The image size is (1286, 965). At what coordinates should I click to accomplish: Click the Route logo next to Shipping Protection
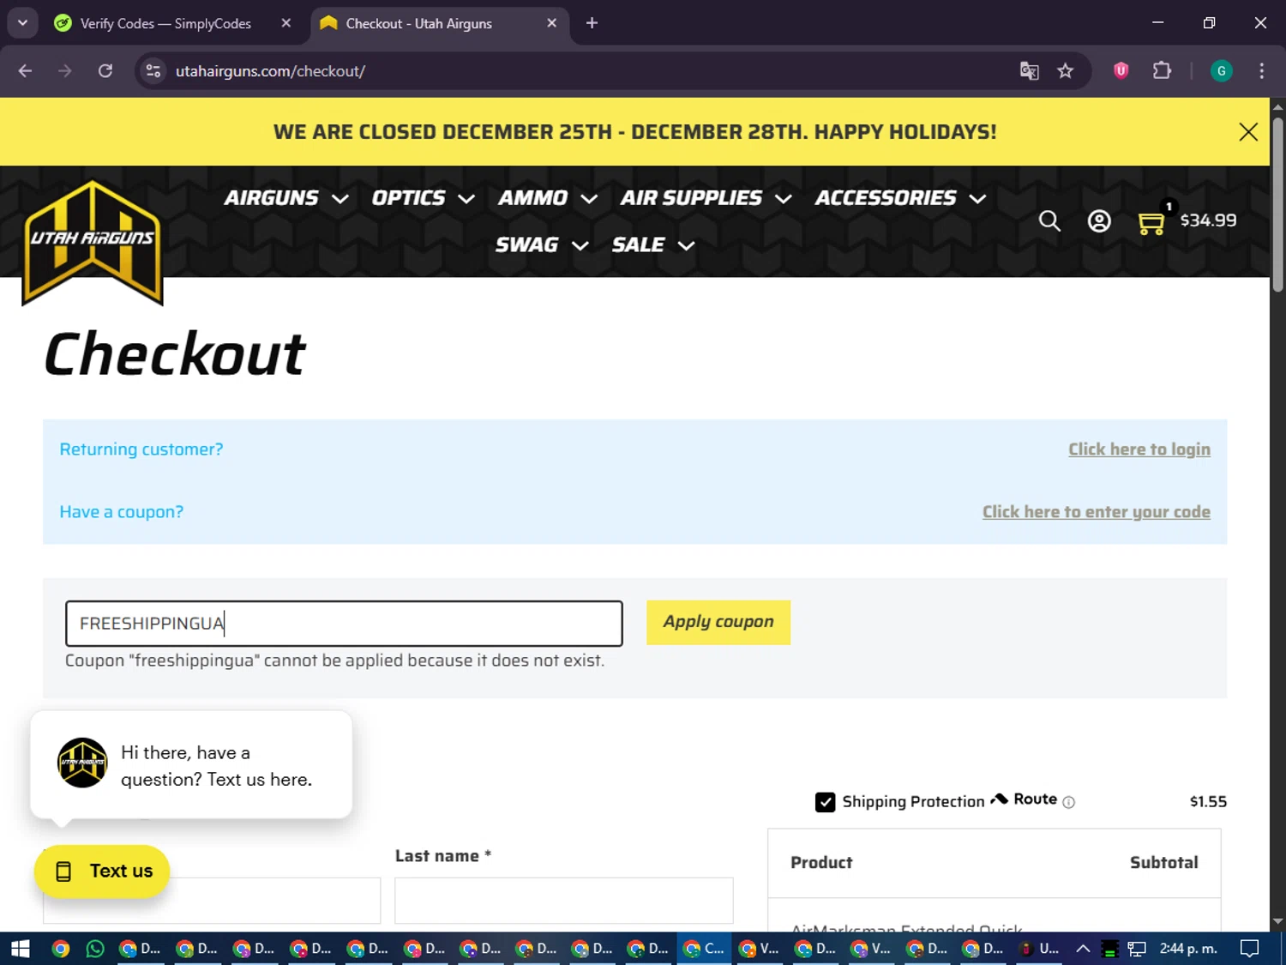1025,799
